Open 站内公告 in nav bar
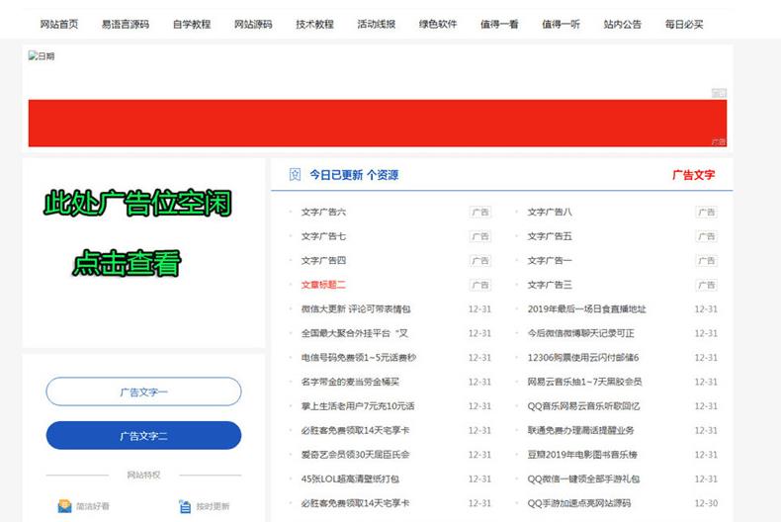The image size is (781, 522). pyautogui.click(x=623, y=24)
